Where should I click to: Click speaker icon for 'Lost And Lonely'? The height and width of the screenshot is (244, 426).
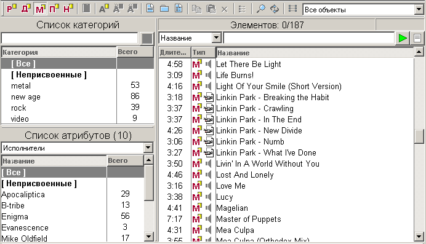coord(208,175)
